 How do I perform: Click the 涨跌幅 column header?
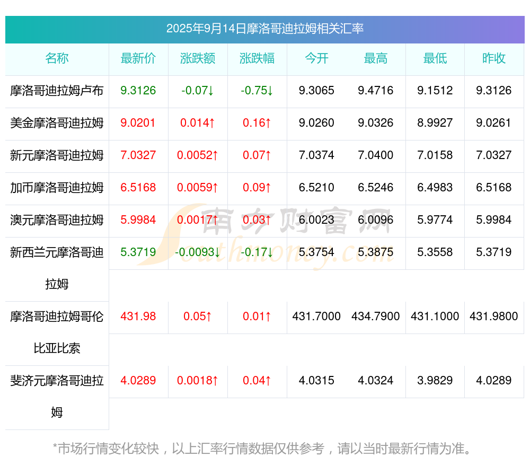pos(257,58)
